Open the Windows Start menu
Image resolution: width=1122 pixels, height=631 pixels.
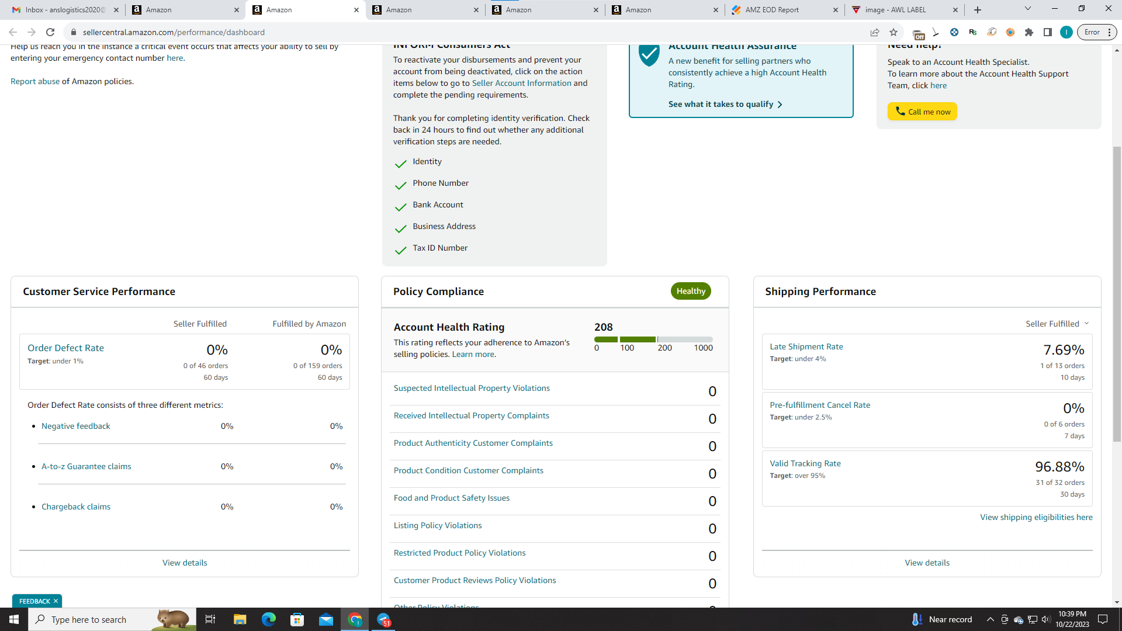tap(14, 619)
